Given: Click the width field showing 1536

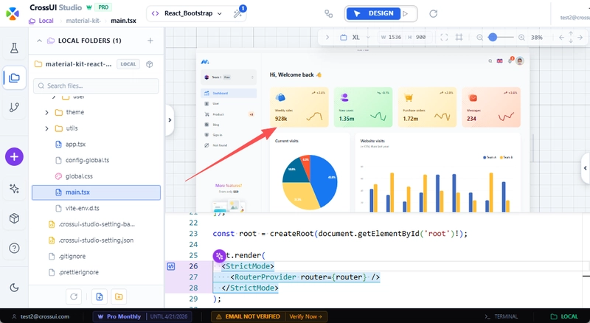Looking at the screenshot, I should click(x=391, y=38).
